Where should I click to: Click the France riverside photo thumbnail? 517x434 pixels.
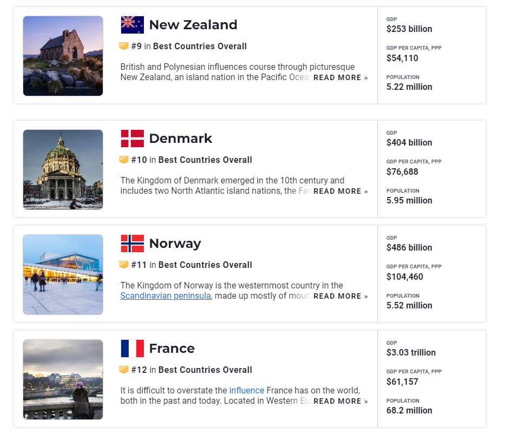(63, 379)
